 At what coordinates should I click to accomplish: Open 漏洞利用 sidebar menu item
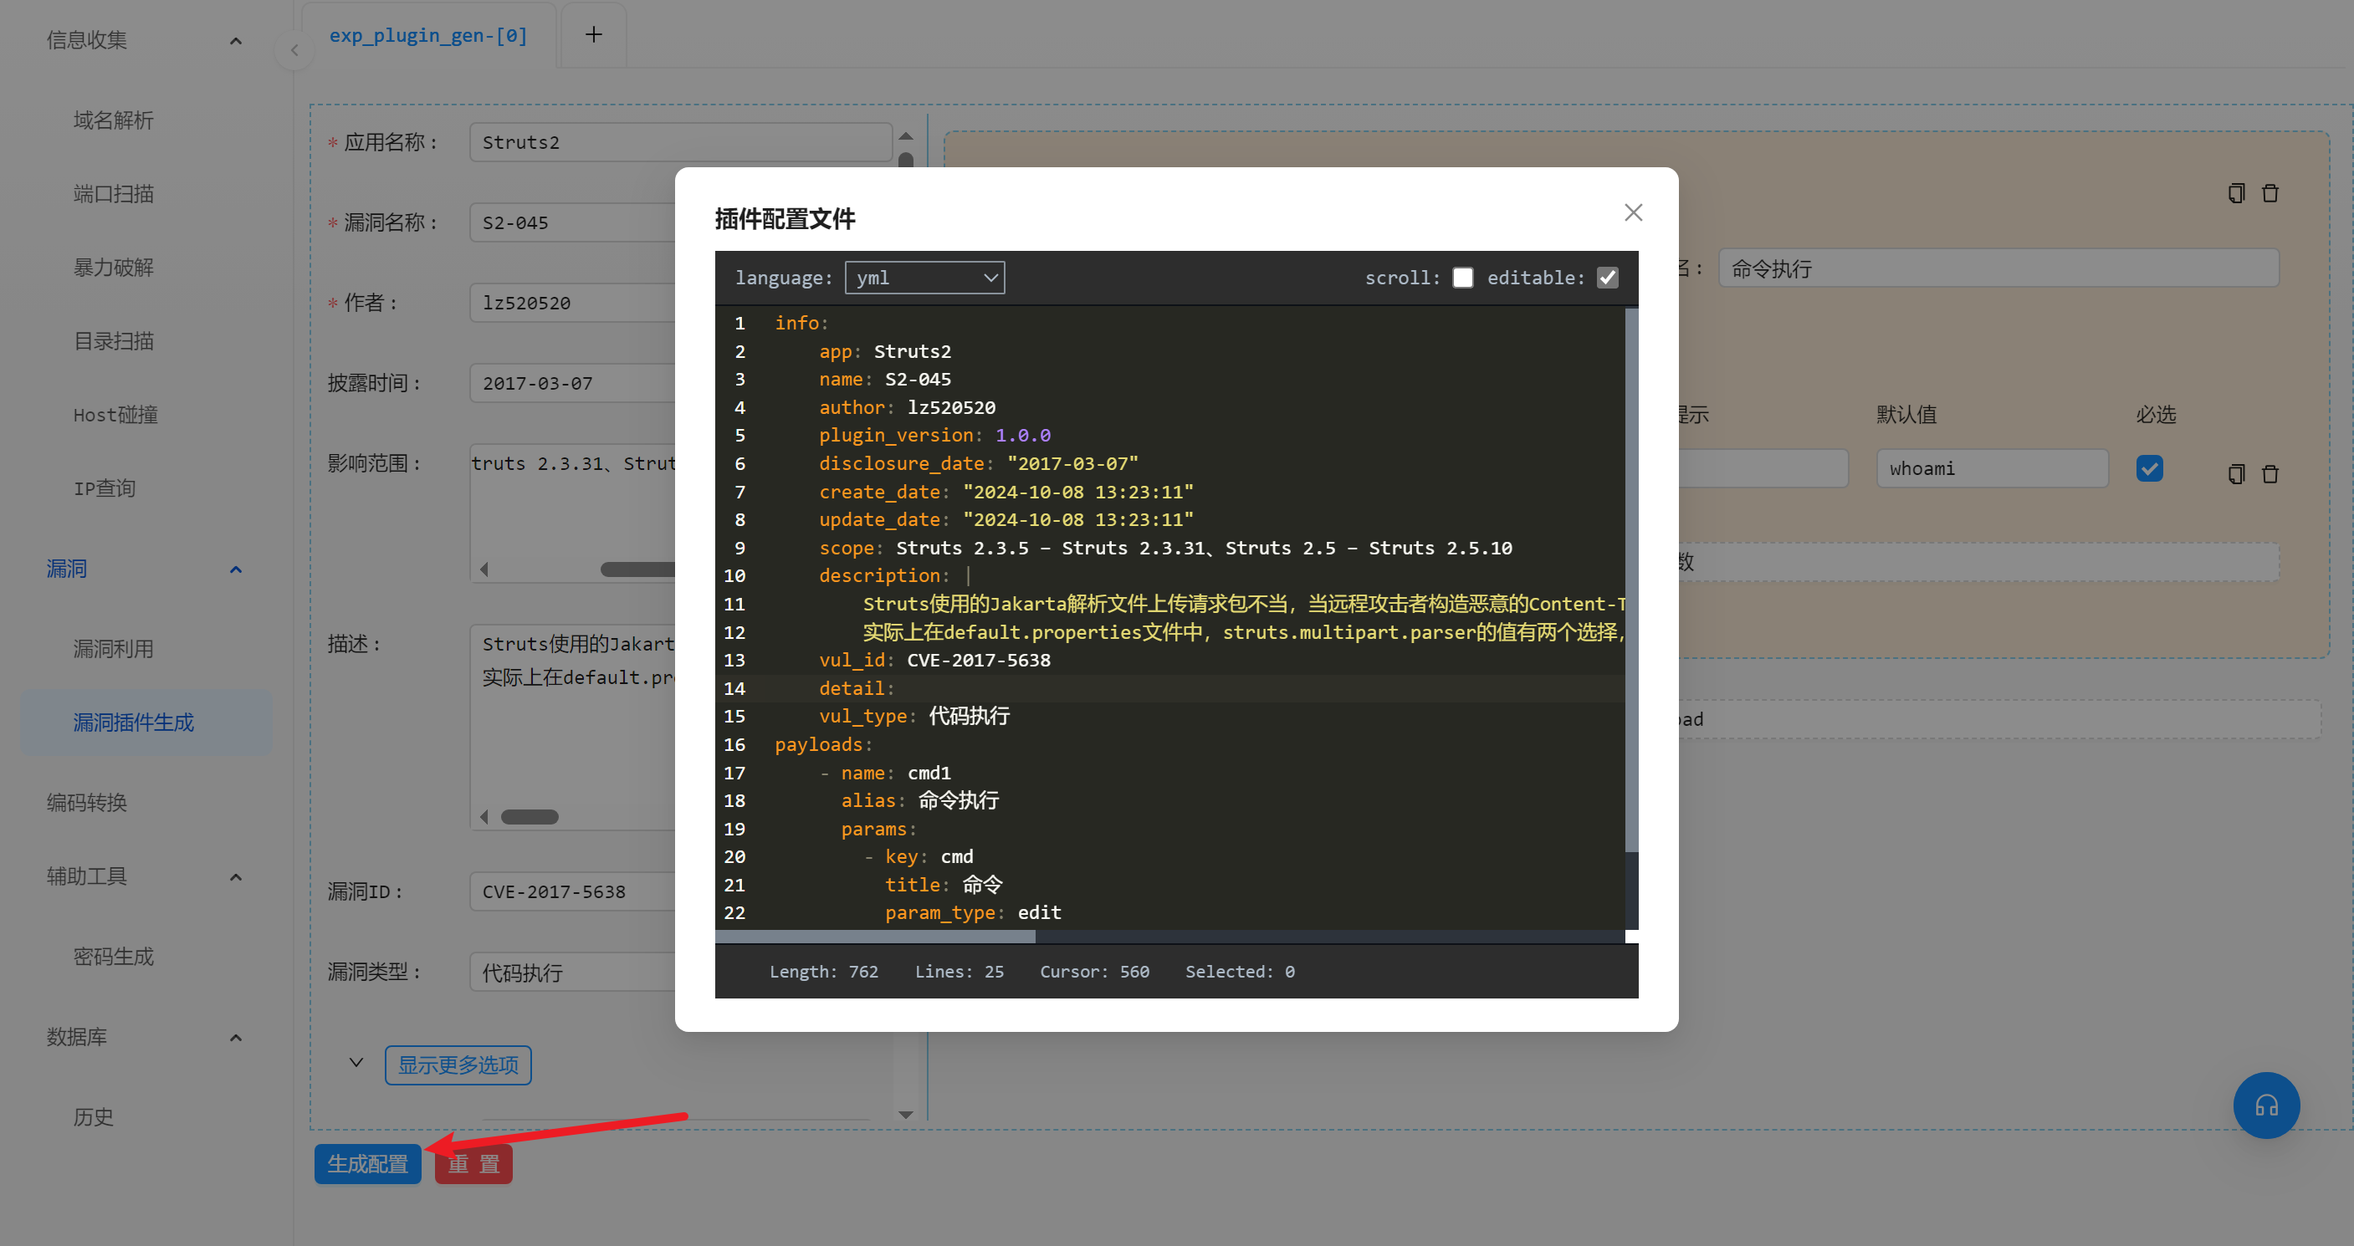[113, 649]
